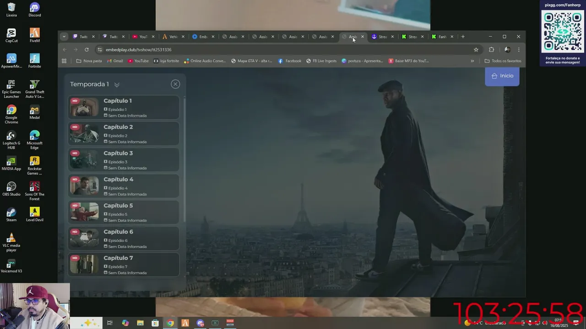Viewport: 586px width, 329px height.
Task: Launch ApowerMirror from the desktop
Action: [11, 61]
